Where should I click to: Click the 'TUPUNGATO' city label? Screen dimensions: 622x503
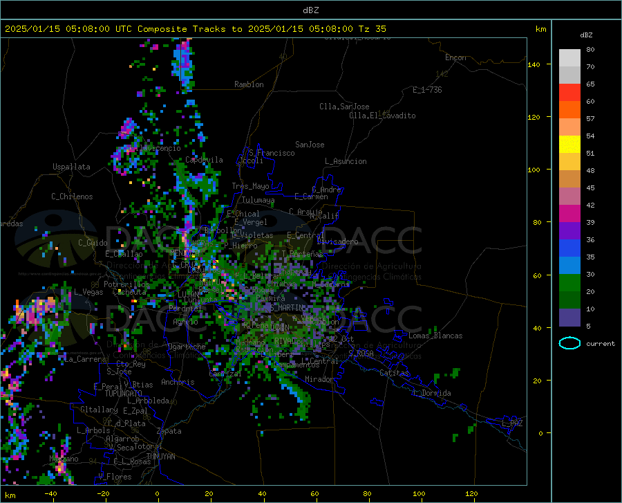click(124, 394)
